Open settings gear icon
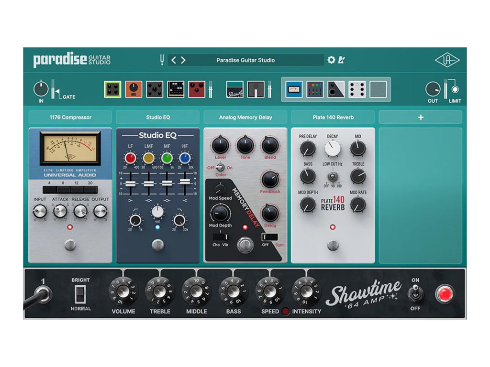The width and height of the screenshot is (490, 367). [x=331, y=60]
